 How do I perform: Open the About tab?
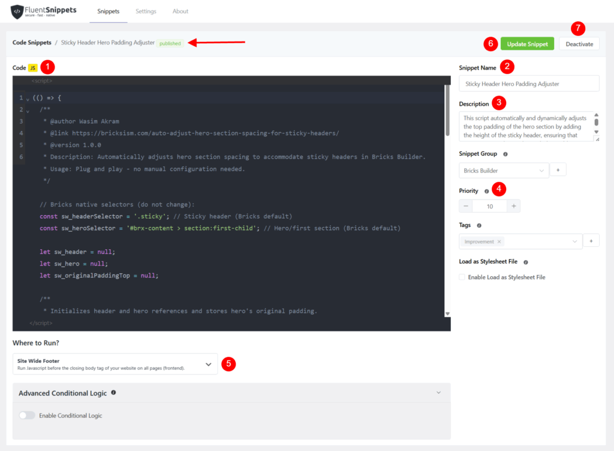[180, 11]
